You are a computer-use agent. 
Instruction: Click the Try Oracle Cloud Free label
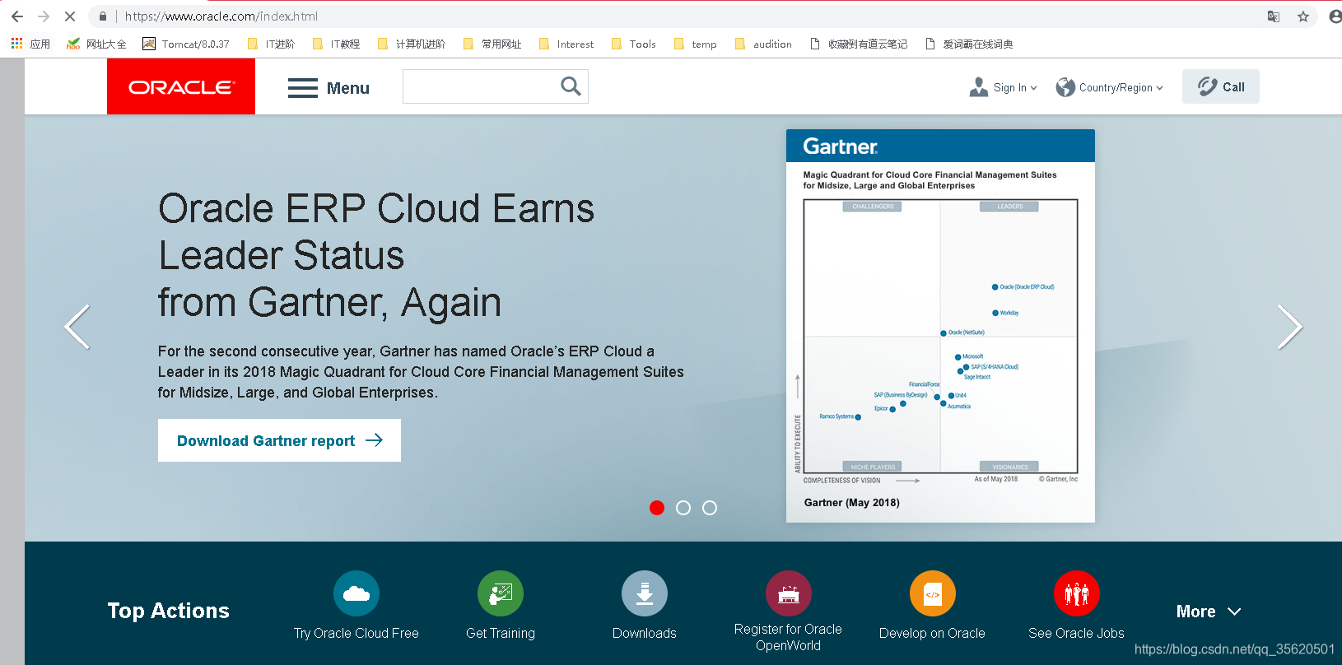(x=356, y=633)
